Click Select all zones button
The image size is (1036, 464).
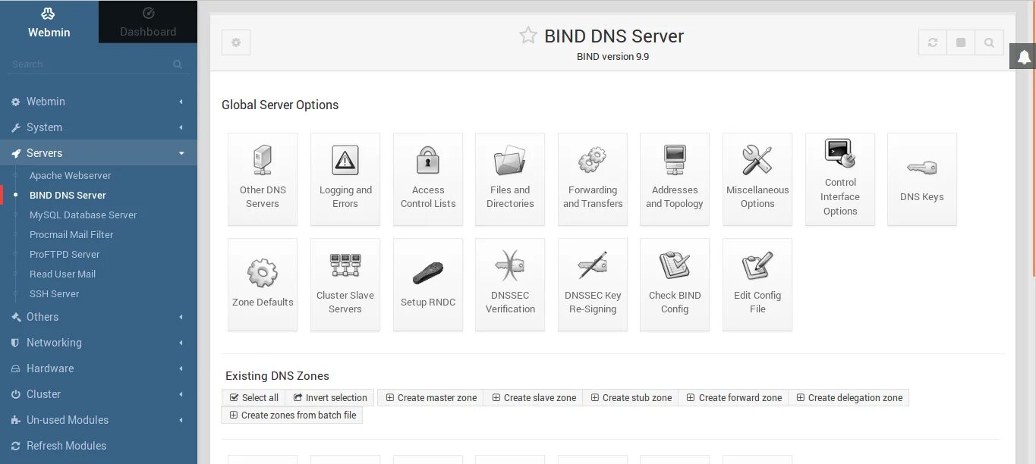tap(253, 398)
